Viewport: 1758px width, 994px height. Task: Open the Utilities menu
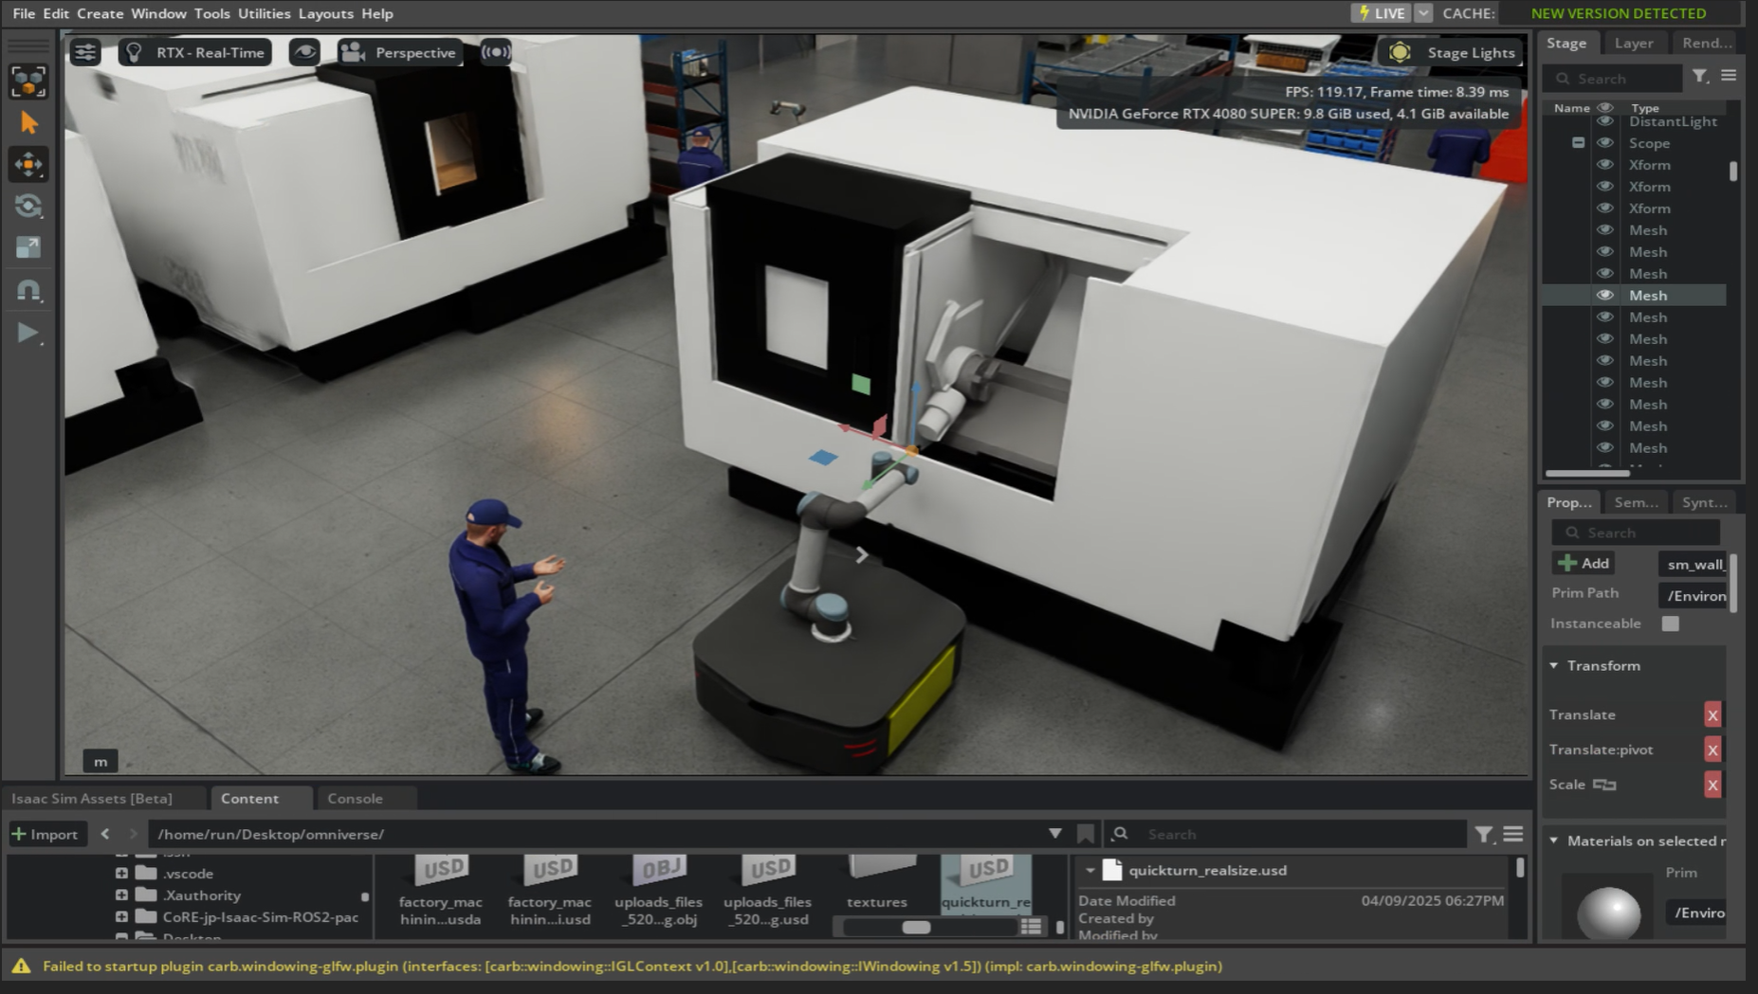point(264,13)
